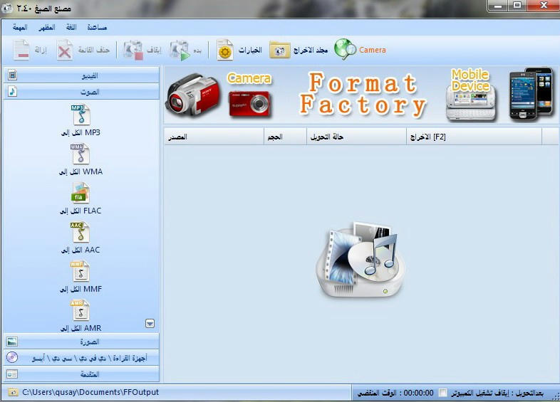Expand the المتقدمة (Advanced) section
Viewport: 560px width, 402px height.
pos(81,374)
